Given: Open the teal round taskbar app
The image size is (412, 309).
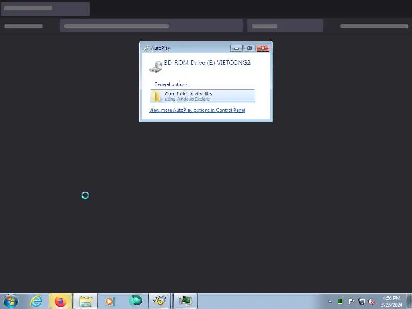Looking at the screenshot, I should tap(136, 301).
